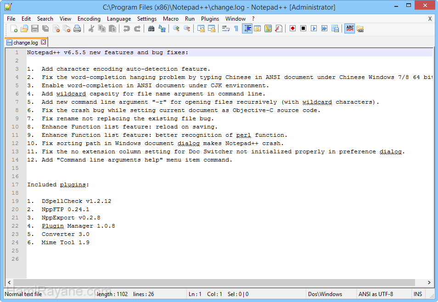Close the change.log tab with its X
Viewport: 438px width, 302px height.
click(x=43, y=42)
